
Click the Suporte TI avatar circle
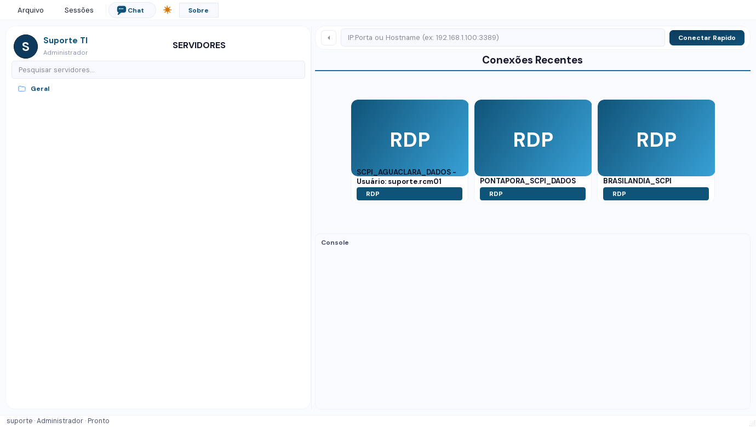(26, 47)
